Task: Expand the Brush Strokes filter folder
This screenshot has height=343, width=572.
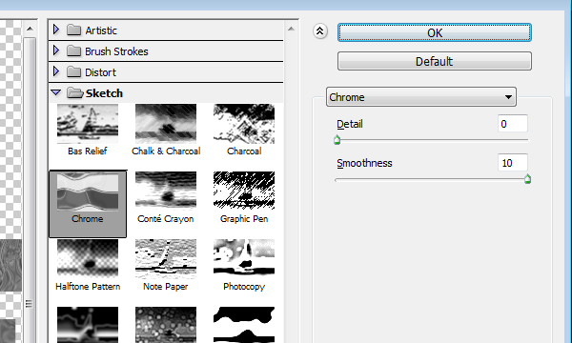Action: tap(56, 50)
